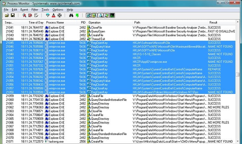
Task: Click the Thread Exit row's operation icon
Action: pos(89,39)
